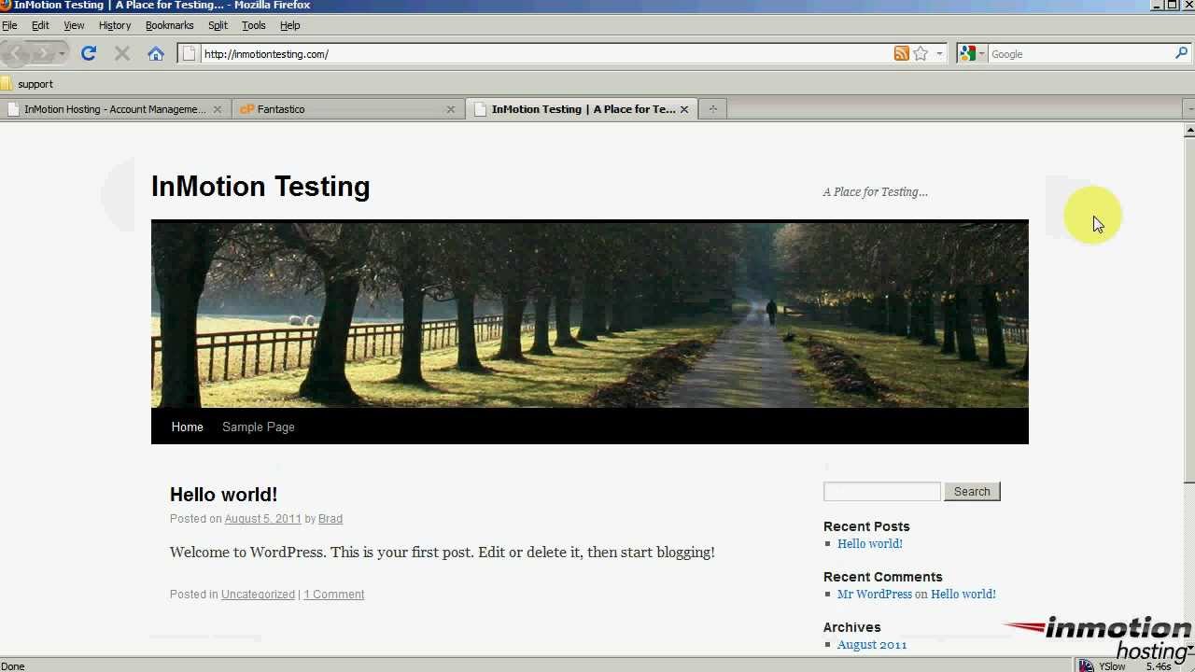The image size is (1195, 672).
Task: Open the list all tabs dropdown
Action: tap(1189, 109)
